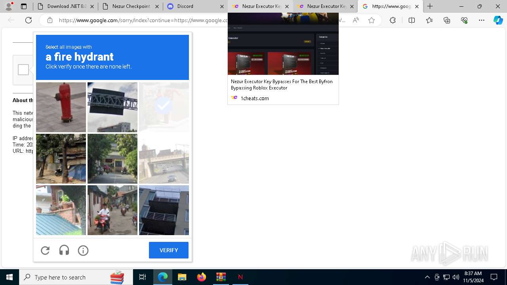
Task: Reload a new captcha challenge
Action: (45, 250)
